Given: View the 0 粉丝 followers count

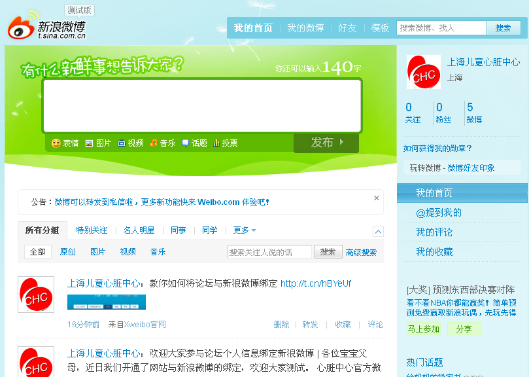Looking at the screenshot, I should coord(443,113).
